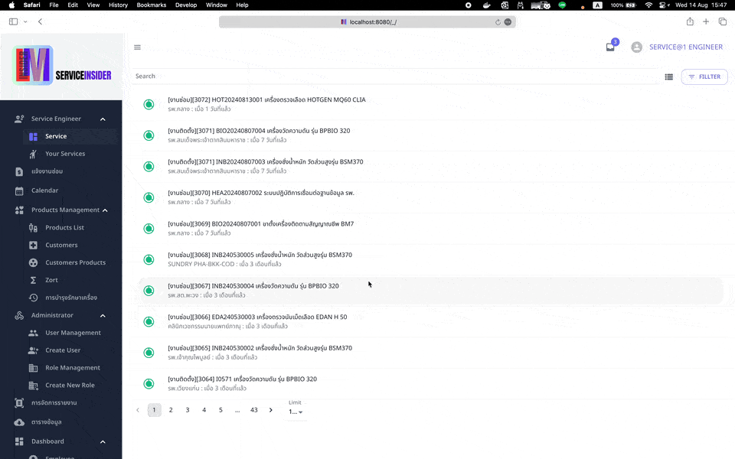Click the FILLTER button
735x459 pixels.
coord(704,76)
